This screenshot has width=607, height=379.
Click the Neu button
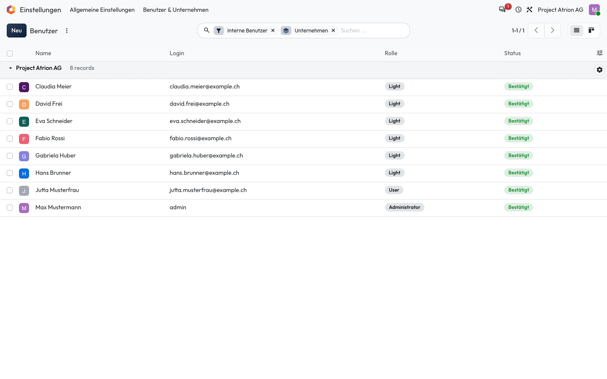click(16, 30)
